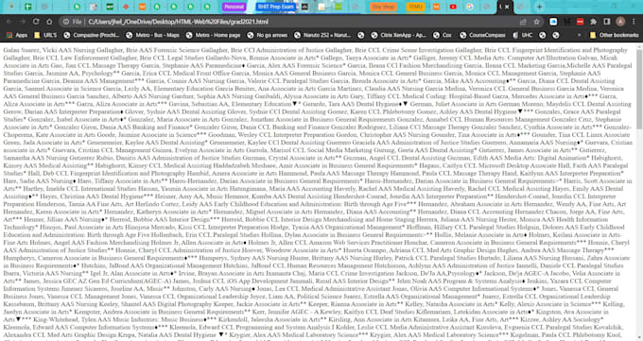Show hidden bookmarks with the chevron
Image resolution: width=643 pixels, height=341 pixels.
[579, 35]
